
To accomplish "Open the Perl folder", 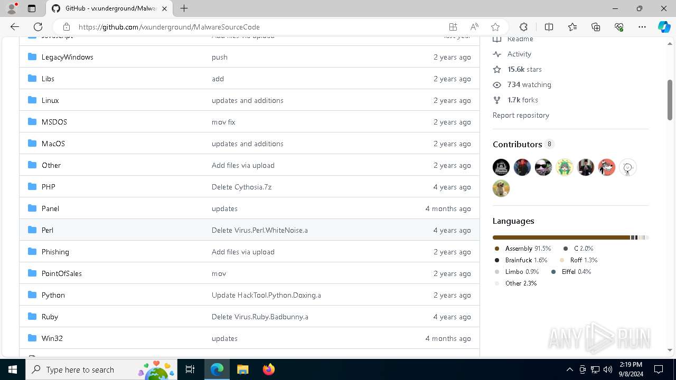I will pyautogui.click(x=48, y=230).
